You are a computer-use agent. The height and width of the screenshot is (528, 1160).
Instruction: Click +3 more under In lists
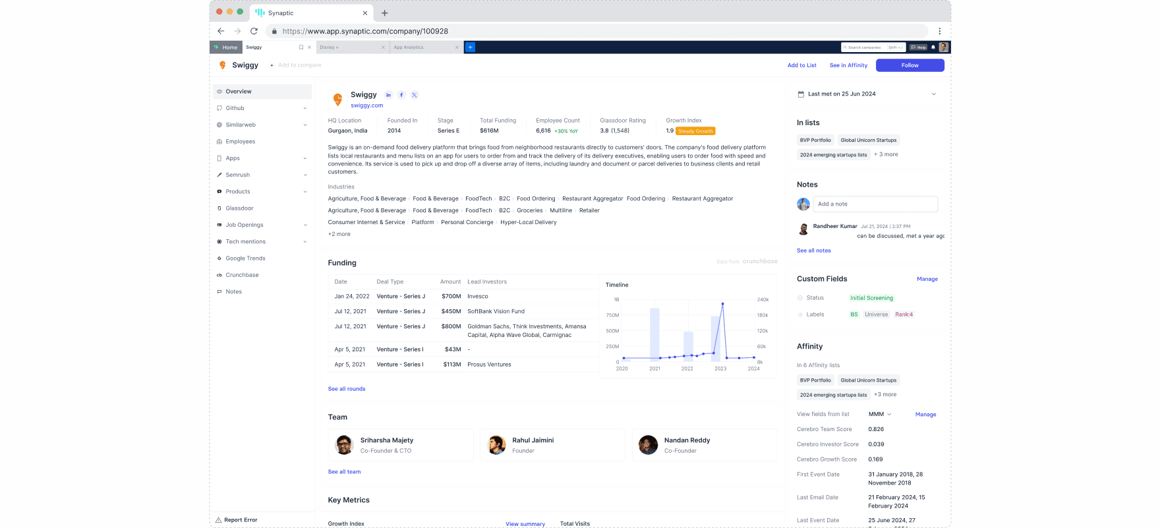(886, 154)
